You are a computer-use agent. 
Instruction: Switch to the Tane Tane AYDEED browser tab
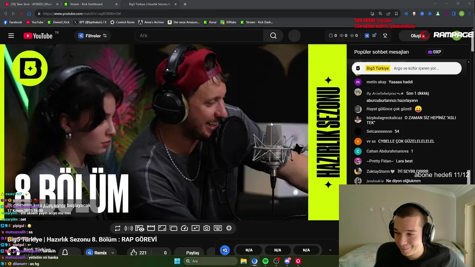(31, 4)
